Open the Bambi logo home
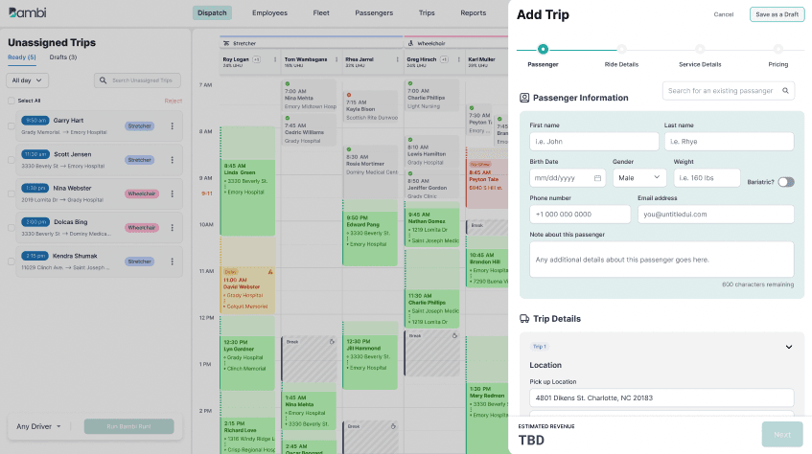This screenshot has height=454, width=812. coord(28,12)
